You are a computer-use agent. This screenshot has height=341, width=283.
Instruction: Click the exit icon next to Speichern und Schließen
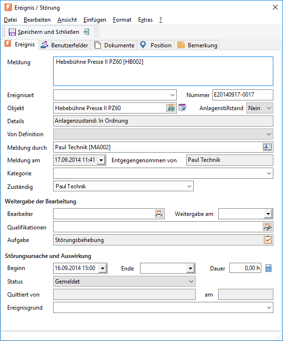pyautogui.click(x=86, y=32)
